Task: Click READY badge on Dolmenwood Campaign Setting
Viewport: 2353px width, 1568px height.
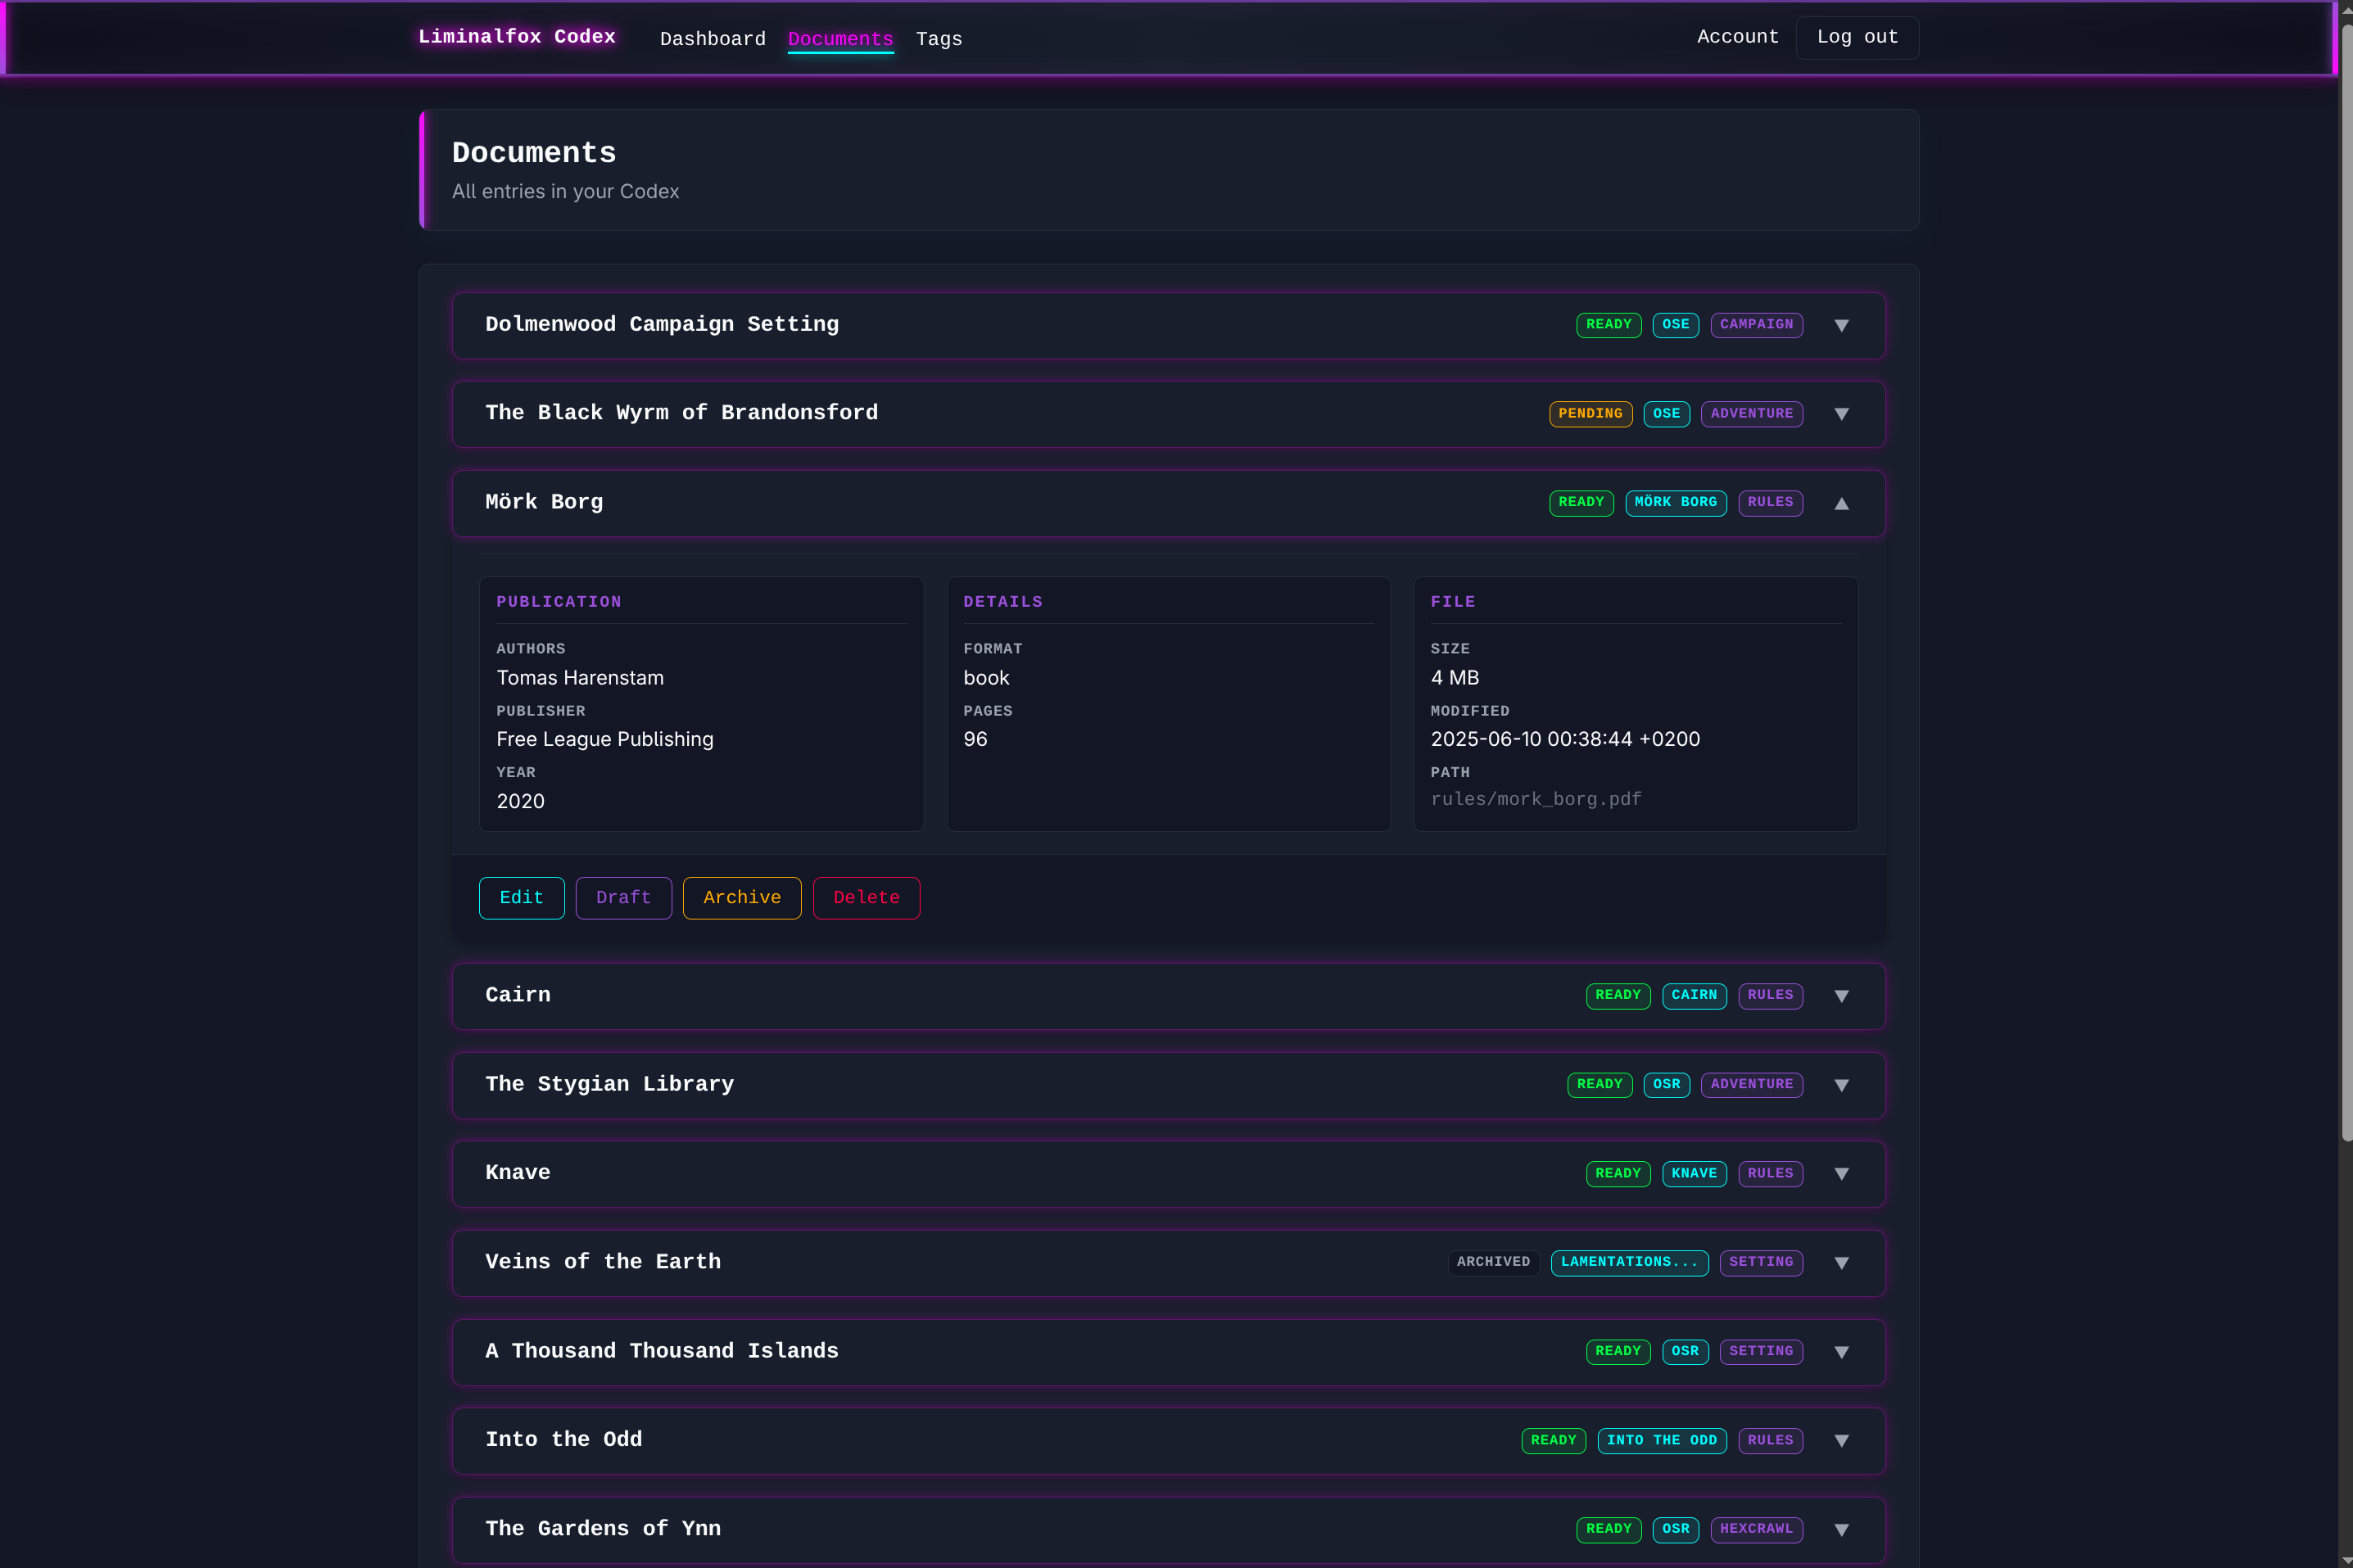Action: pyautogui.click(x=1608, y=325)
